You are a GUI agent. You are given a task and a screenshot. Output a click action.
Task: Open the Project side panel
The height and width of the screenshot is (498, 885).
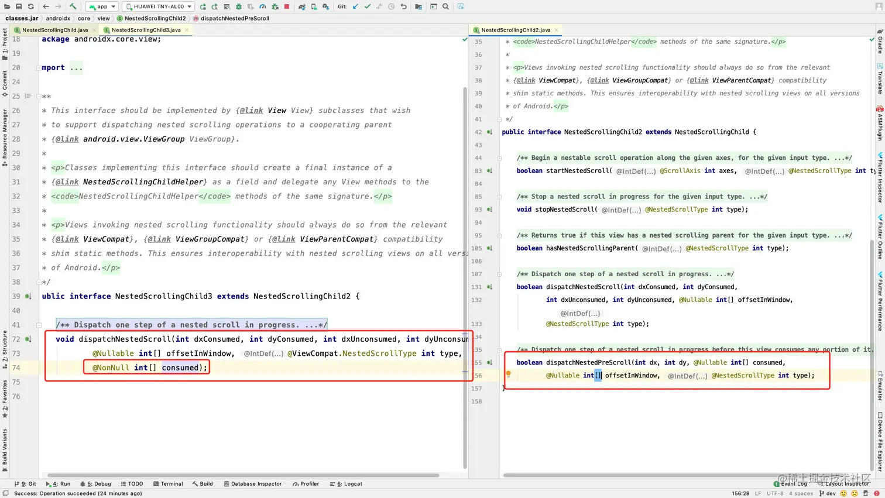[x=5, y=44]
